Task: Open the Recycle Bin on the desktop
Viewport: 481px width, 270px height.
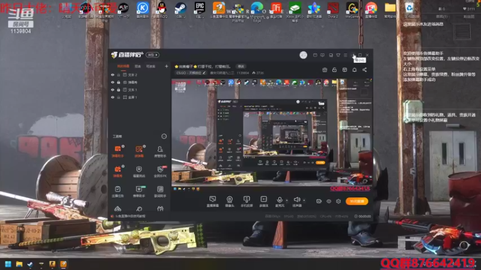Action: click(x=409, y=10)
